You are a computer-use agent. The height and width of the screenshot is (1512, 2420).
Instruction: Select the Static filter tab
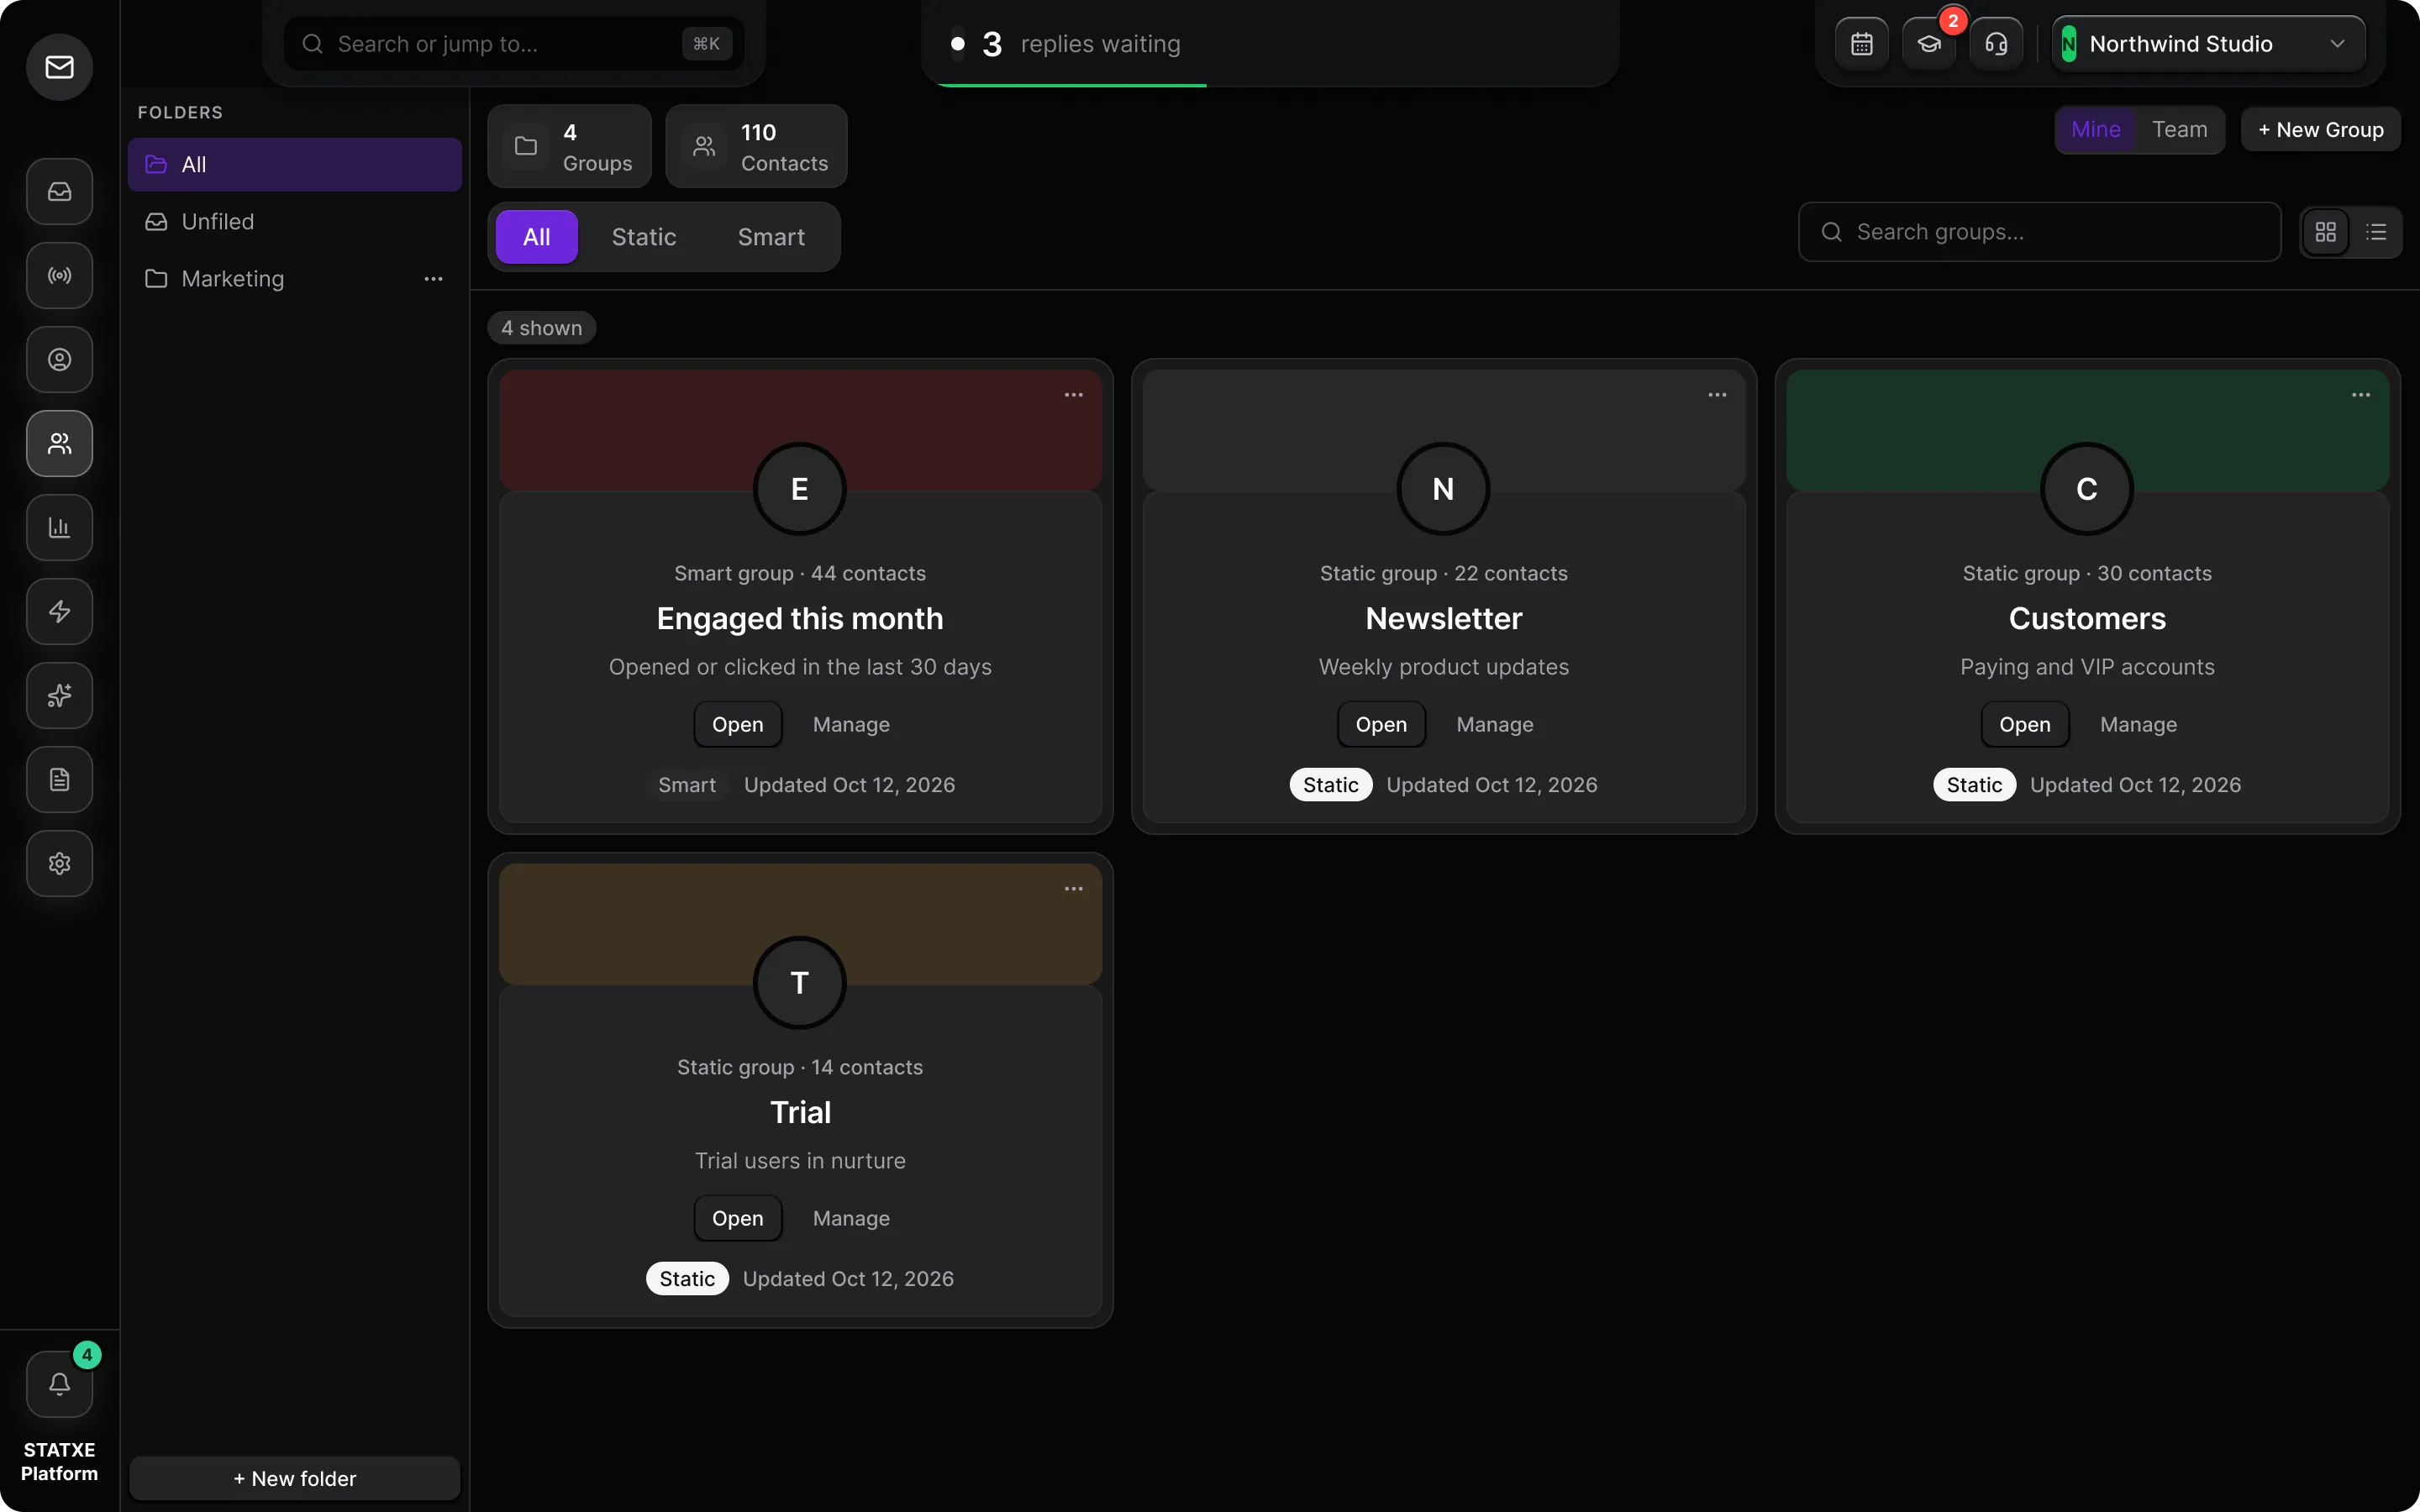[644, 237]
